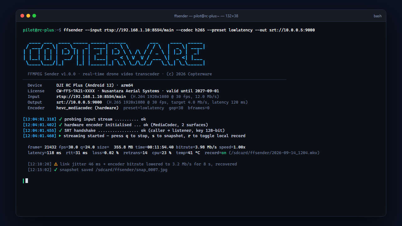Click the play arrow beside streaming started
The height and width of the screenshot is (226, 402).
tap(60, 136)
